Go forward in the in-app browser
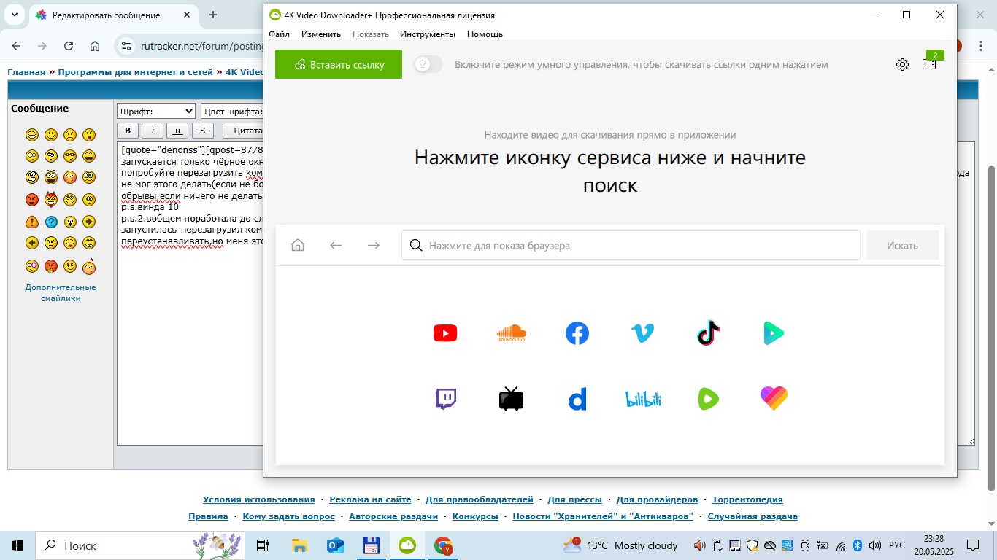This screenshot has height=560, width=997. (x=374, y=245)
